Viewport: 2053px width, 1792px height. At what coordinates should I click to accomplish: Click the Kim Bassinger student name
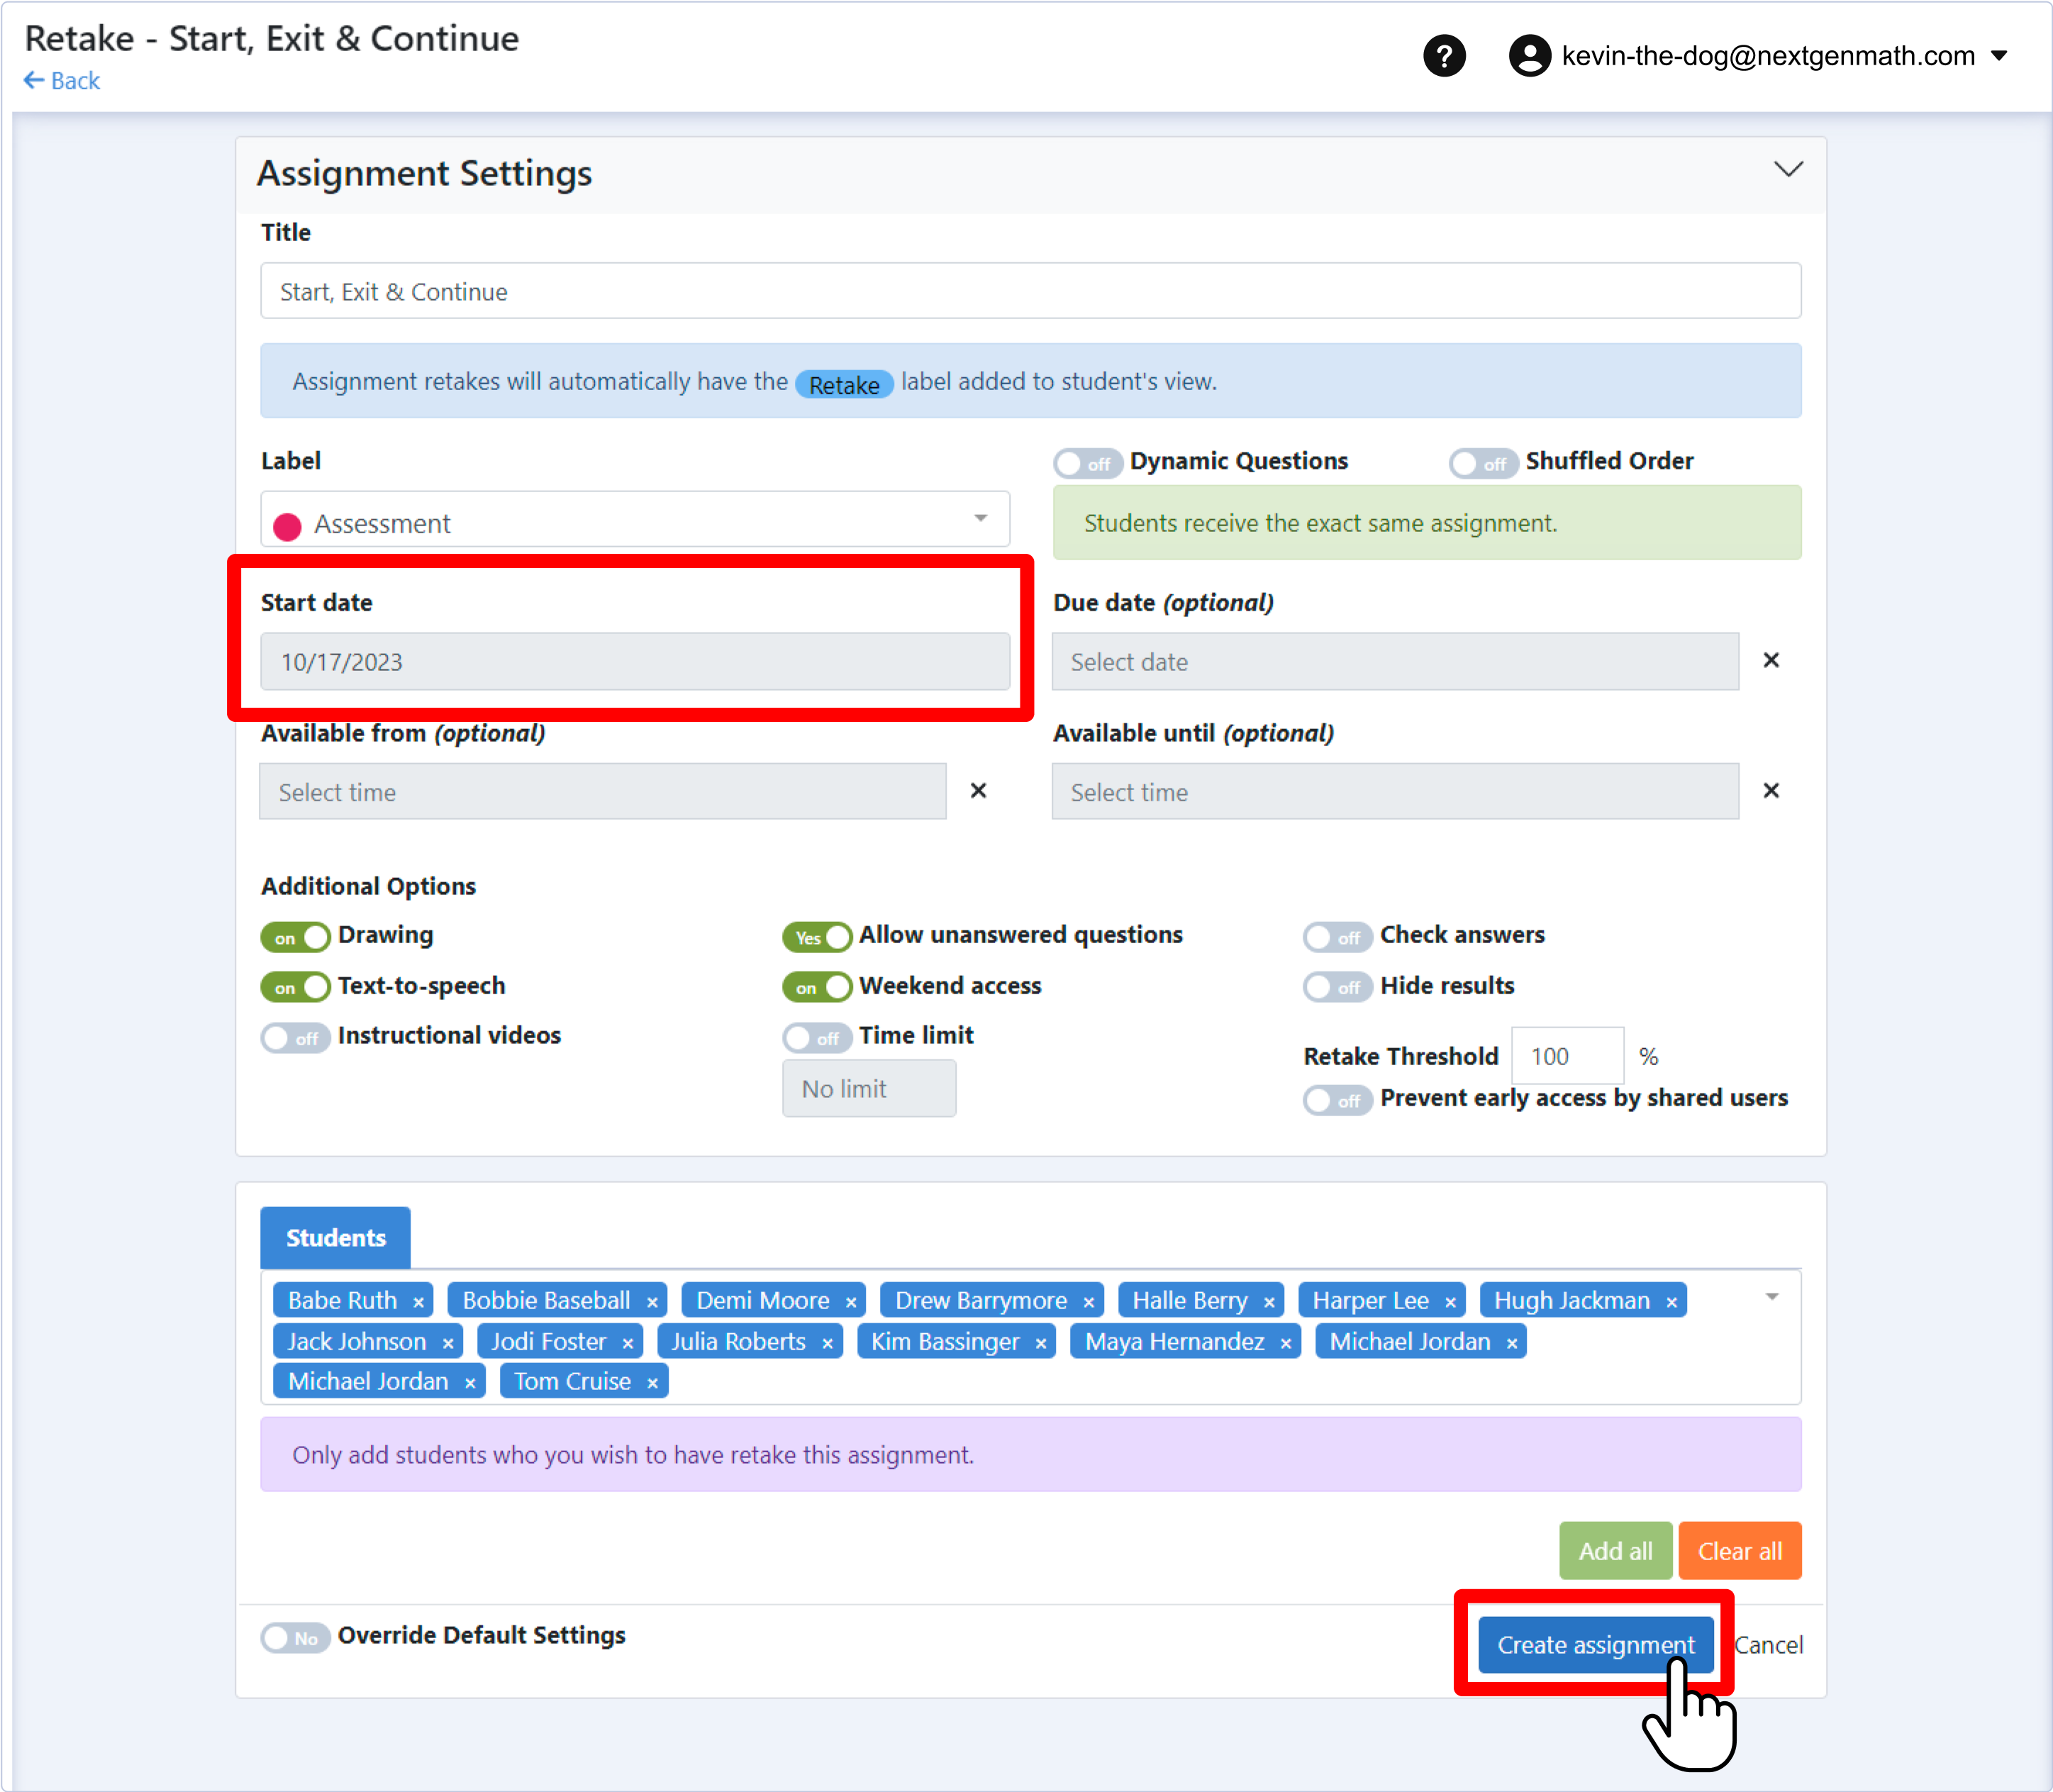coord(945,1342)
